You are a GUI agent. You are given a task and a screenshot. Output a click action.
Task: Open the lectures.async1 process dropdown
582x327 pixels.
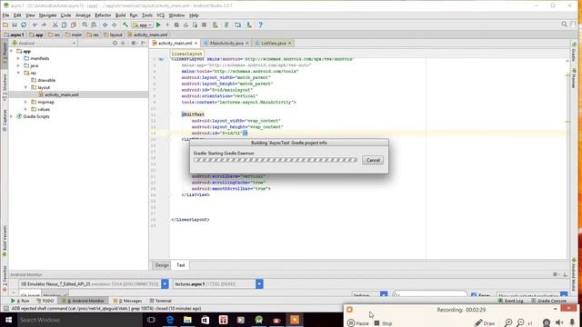259,284
